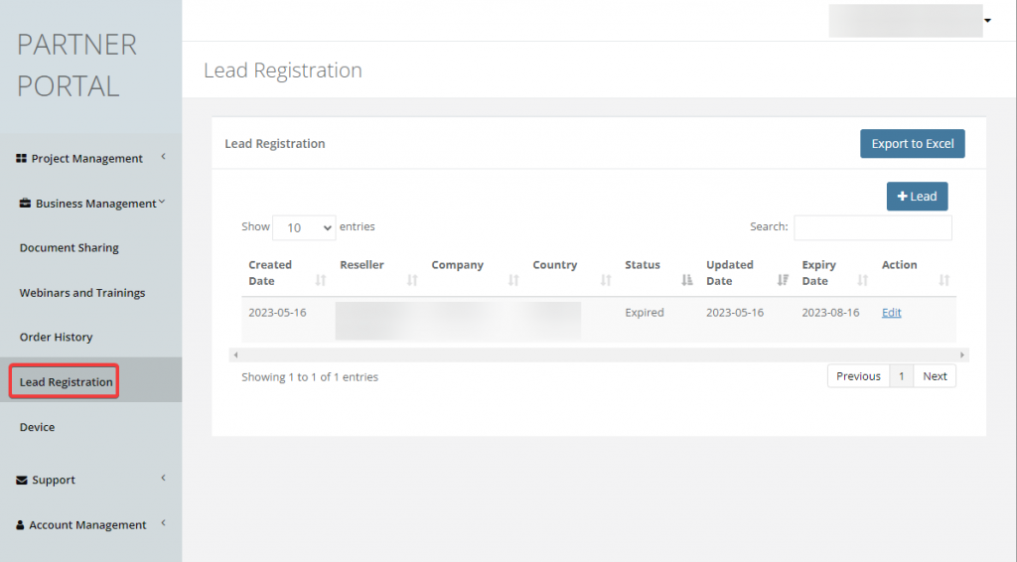Viewport: 1017px width, 562px height.
Task: Add a new lead with +Lead button
Action: coord(917,197)
